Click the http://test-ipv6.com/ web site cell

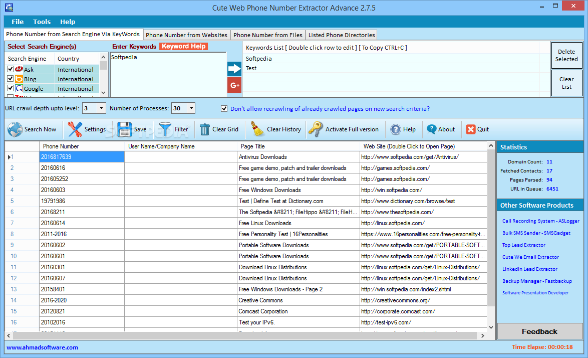pos(423,322)
